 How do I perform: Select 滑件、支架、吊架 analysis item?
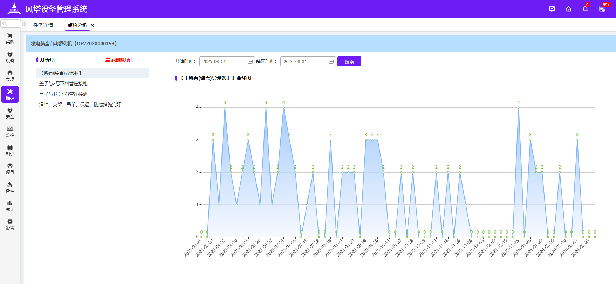click(80, 104)
